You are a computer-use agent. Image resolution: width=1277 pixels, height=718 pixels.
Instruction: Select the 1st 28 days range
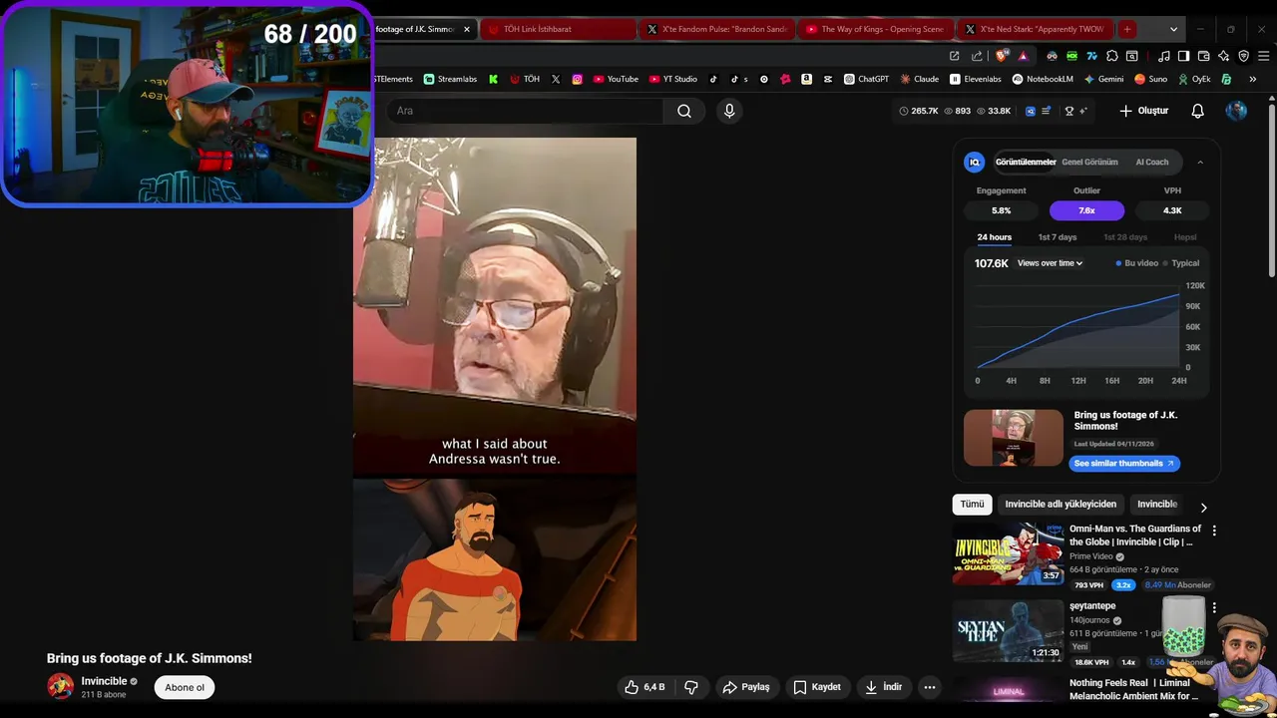[1125, 237]
